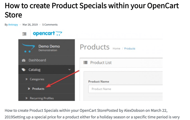Click the OpenCart logo in header
The width and height of the screenshot is (190, 120).
47,33
